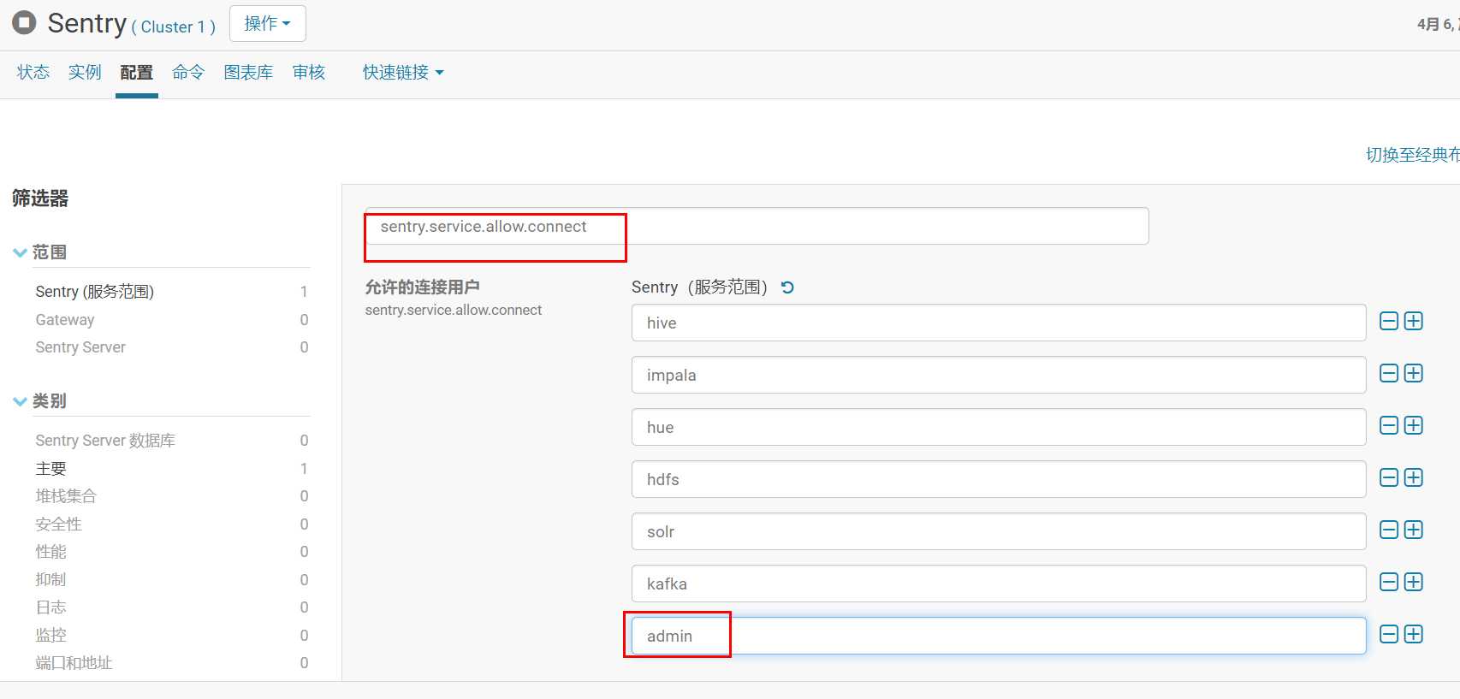Click the admin user input field
1460x699 pixels.
pos(999,636)
